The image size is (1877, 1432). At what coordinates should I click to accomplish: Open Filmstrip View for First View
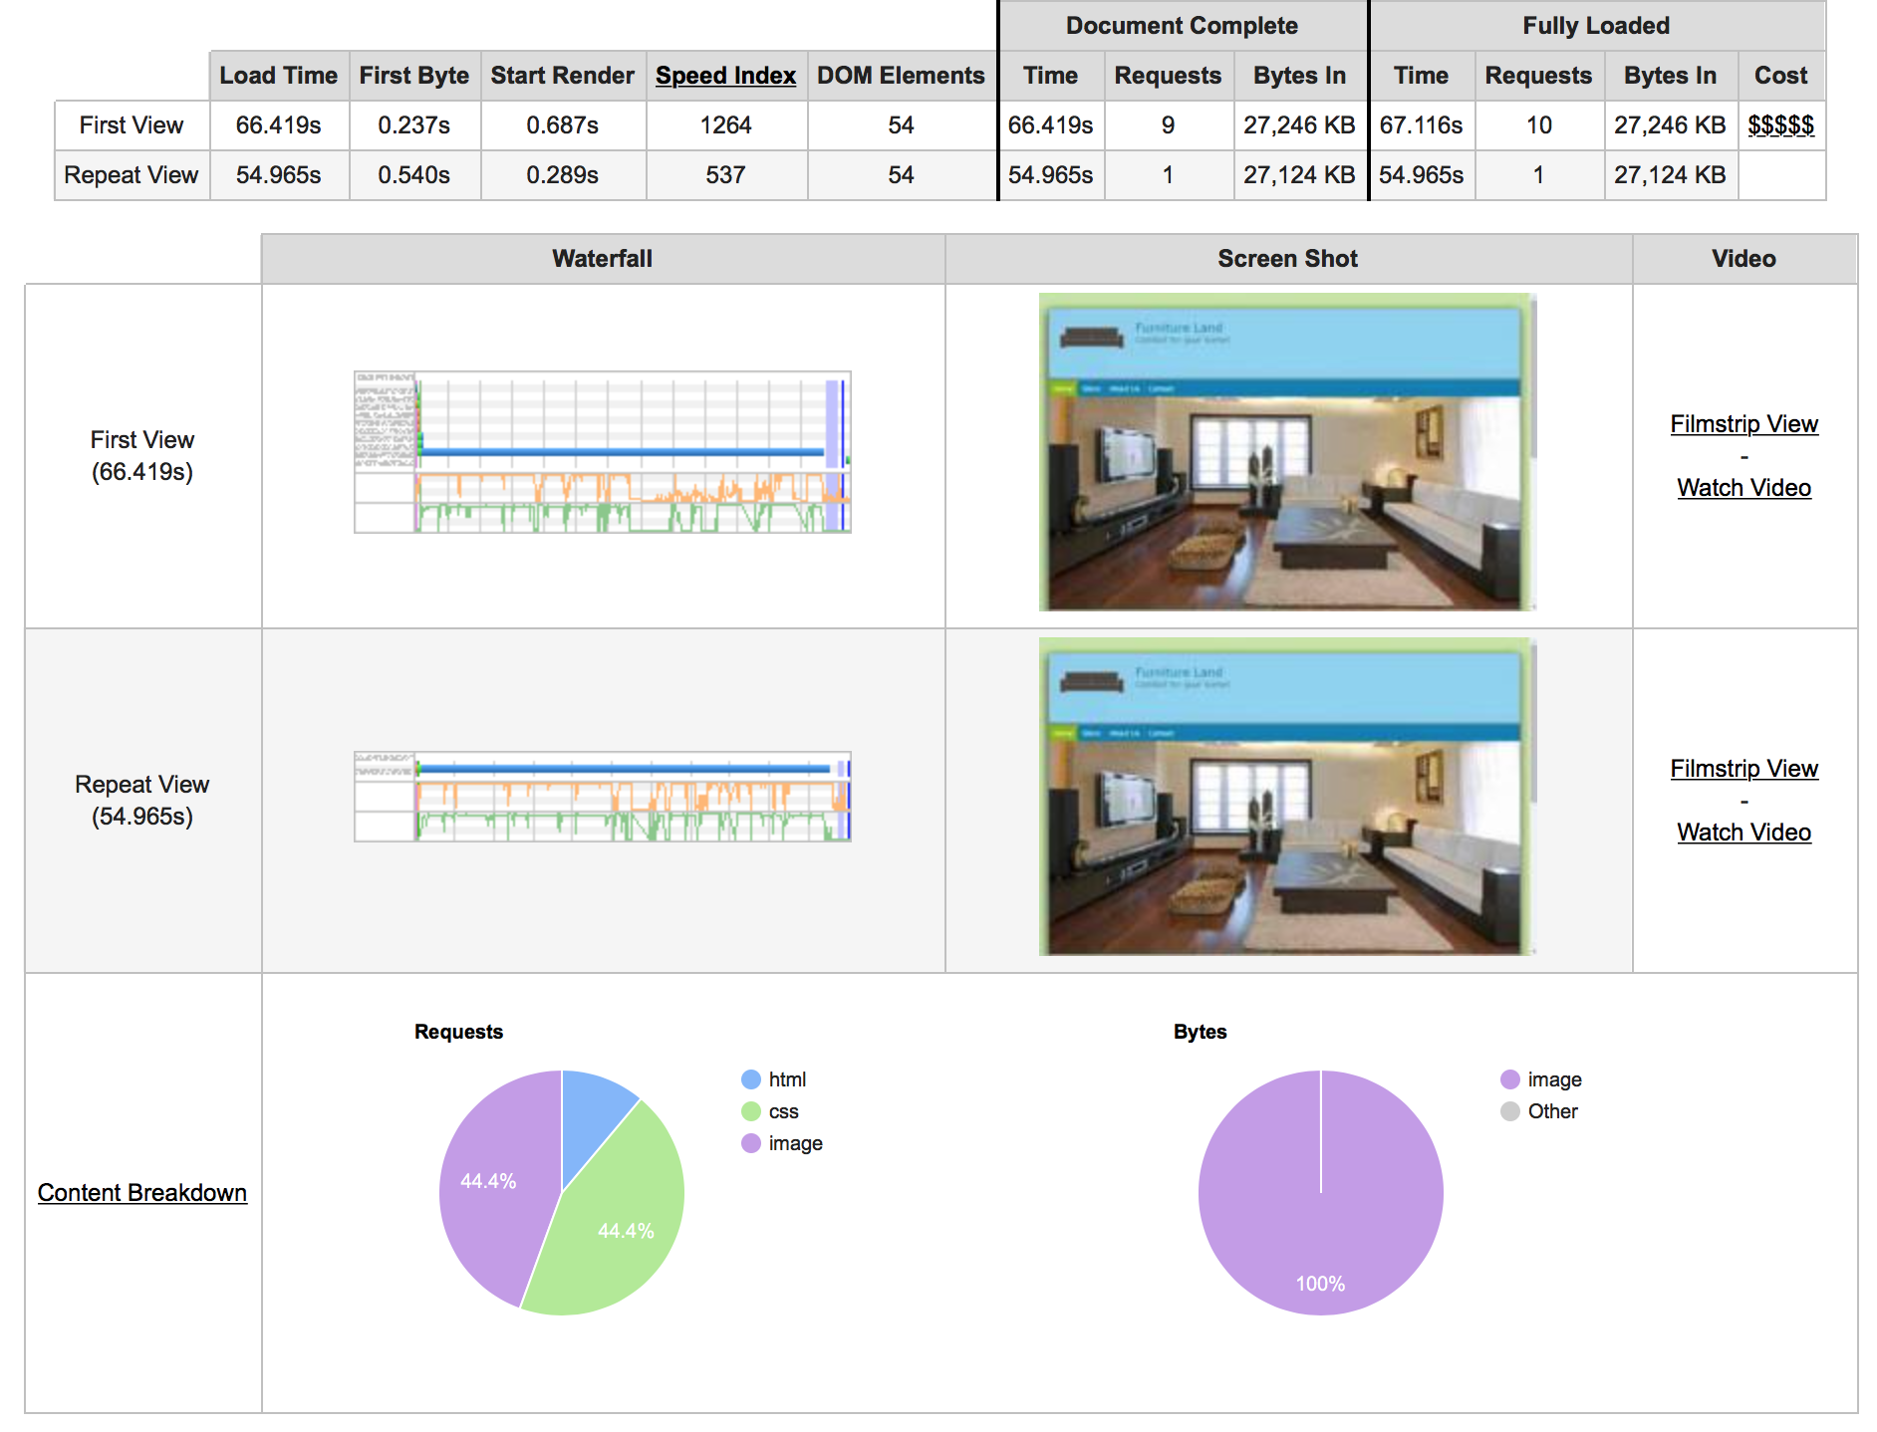tap(1743, 424)
